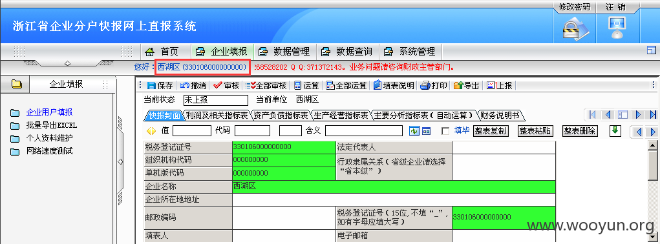
Task: Click the yellow diamond icon beside 值
Action: 151,131
